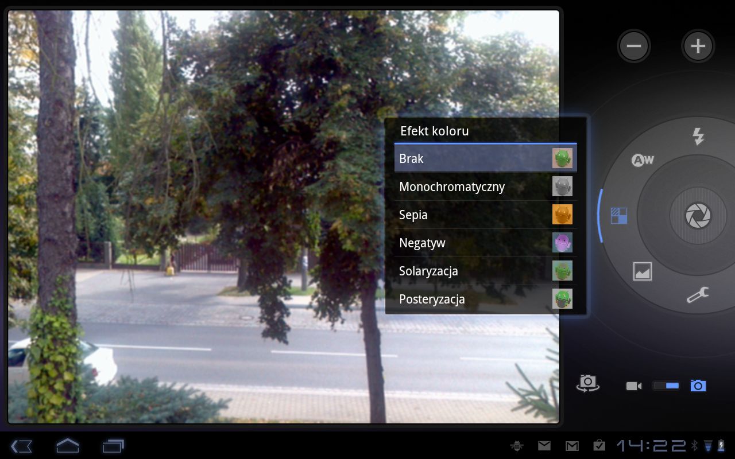Viewport: 735px width, 459px height.
Task: Click the Wi-Fi signal status icon
Action: [x=707, y=446]
